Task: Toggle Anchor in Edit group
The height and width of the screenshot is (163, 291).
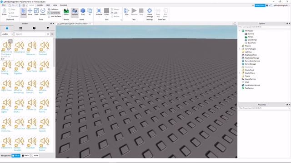Action: pyautogui.click(x=115, y=16)
